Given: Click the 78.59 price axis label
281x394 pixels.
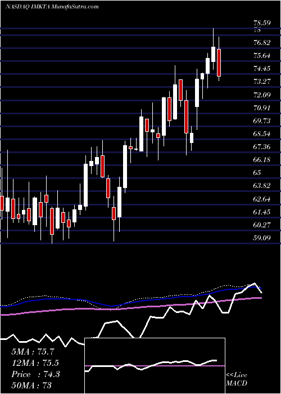Looking at the screenshot, I should click(x=262, y=23).
